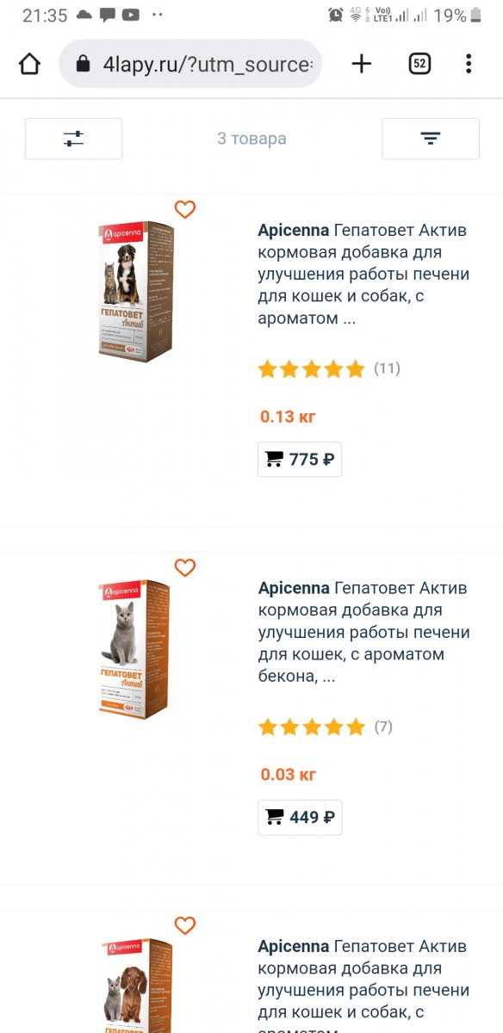View the 11 reviews star rating
The height and width of the screenshot is (1033, 503).
coord(329,369)
